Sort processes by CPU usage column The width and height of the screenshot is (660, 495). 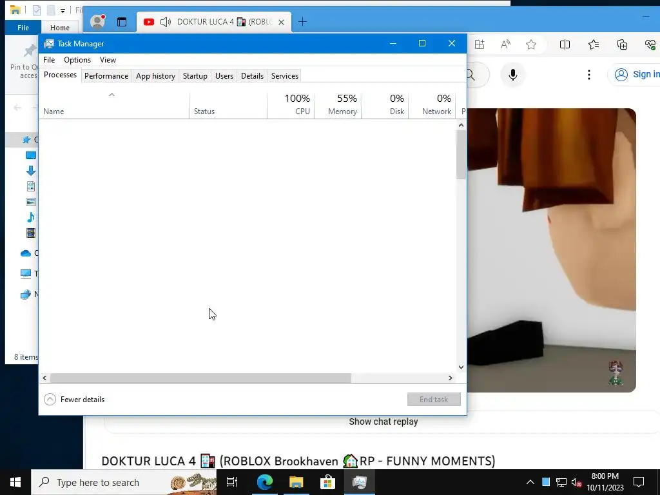click(291, 105)
